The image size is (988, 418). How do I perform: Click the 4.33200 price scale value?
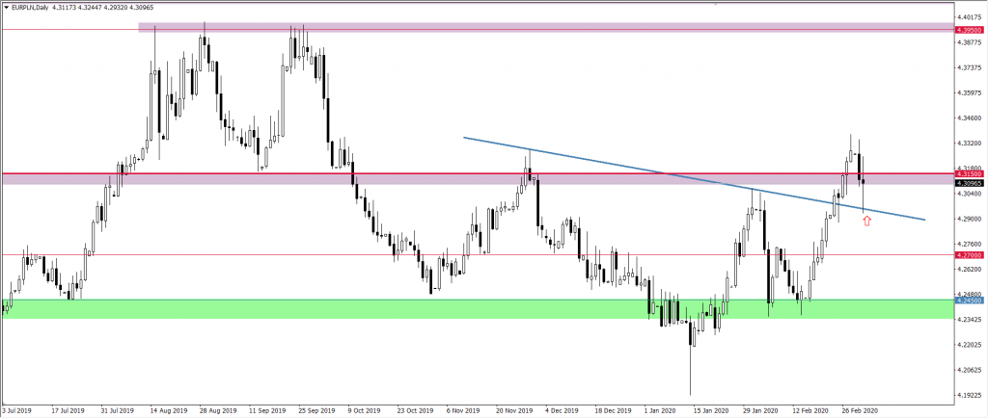coord(971,143)
